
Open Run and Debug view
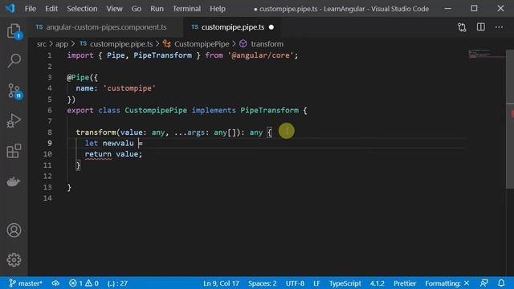[14, 120]
